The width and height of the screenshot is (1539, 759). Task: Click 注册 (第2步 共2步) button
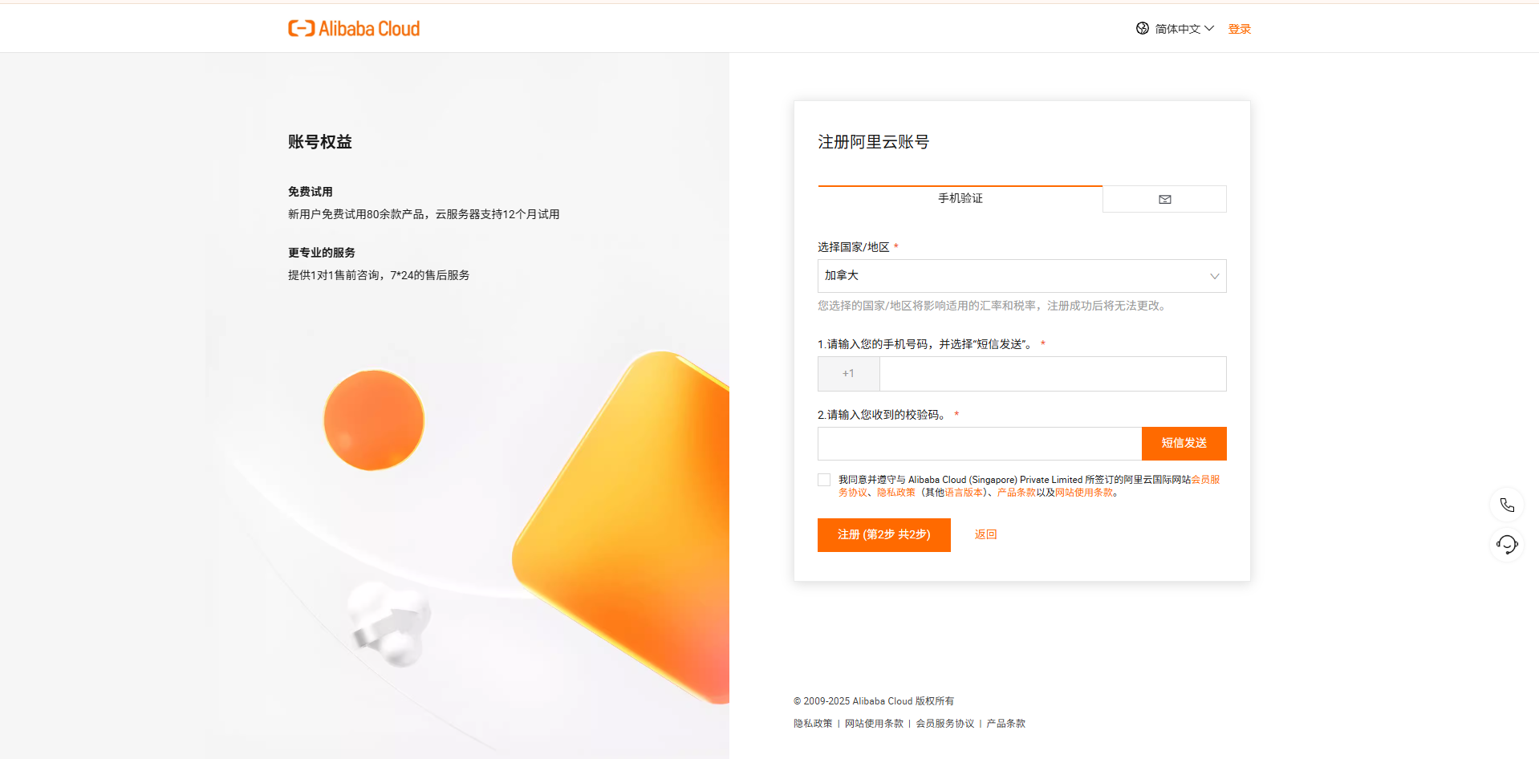[x=884, y=535]
